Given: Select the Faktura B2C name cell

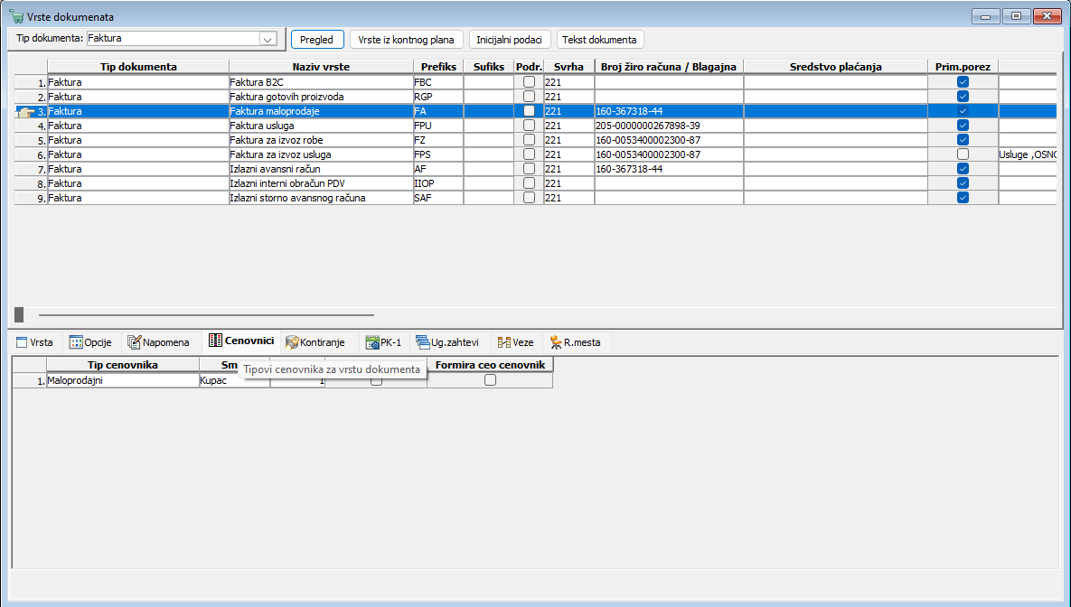Looking at the screenshot, I should point(321,82).
